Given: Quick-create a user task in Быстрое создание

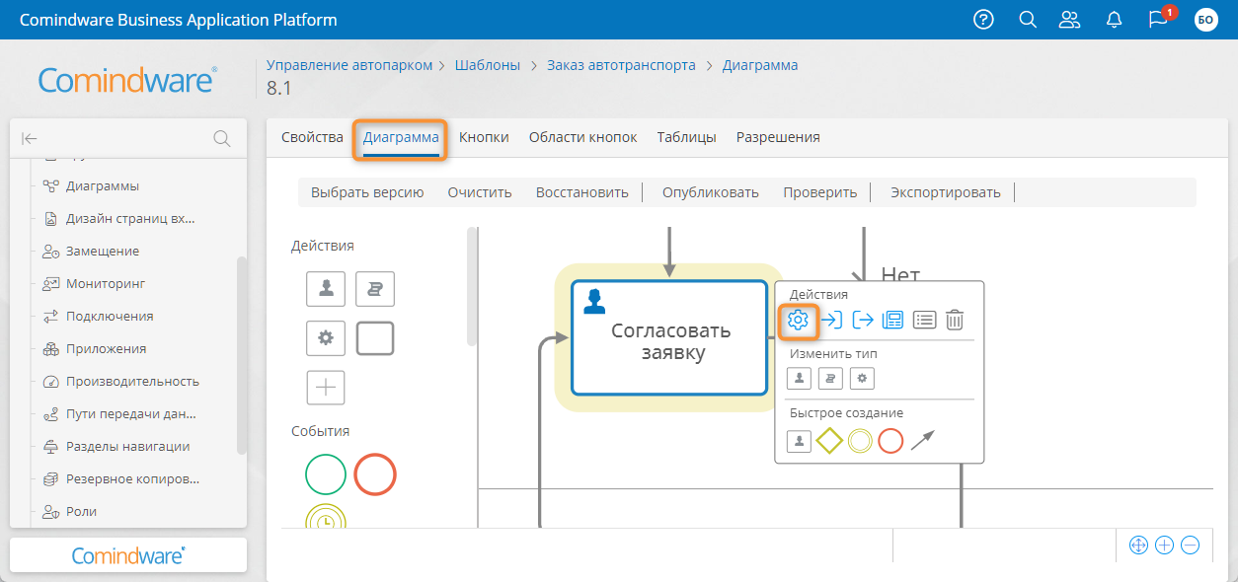Looking at the screenshot, I should (x=799, y=441).
